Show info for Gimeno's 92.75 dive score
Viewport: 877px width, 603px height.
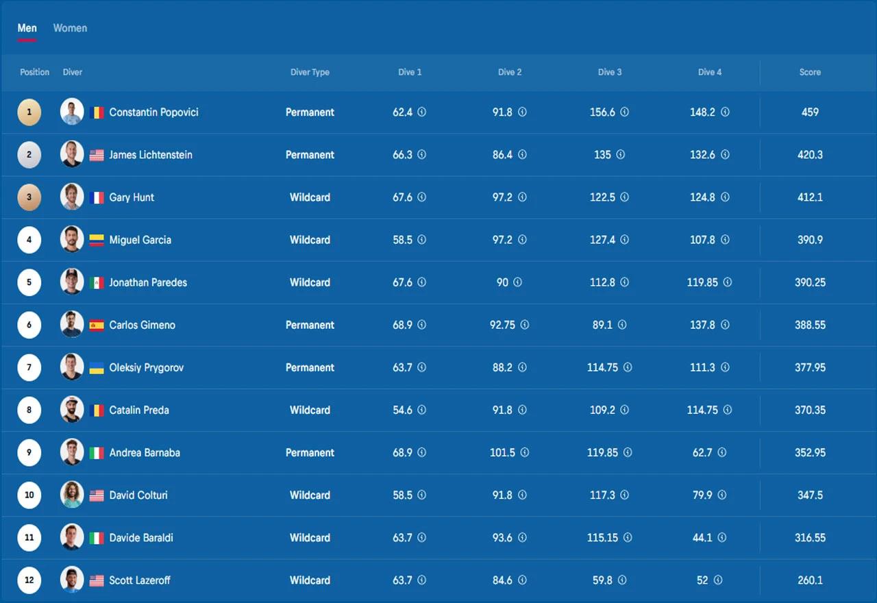[x=525, y=325]
